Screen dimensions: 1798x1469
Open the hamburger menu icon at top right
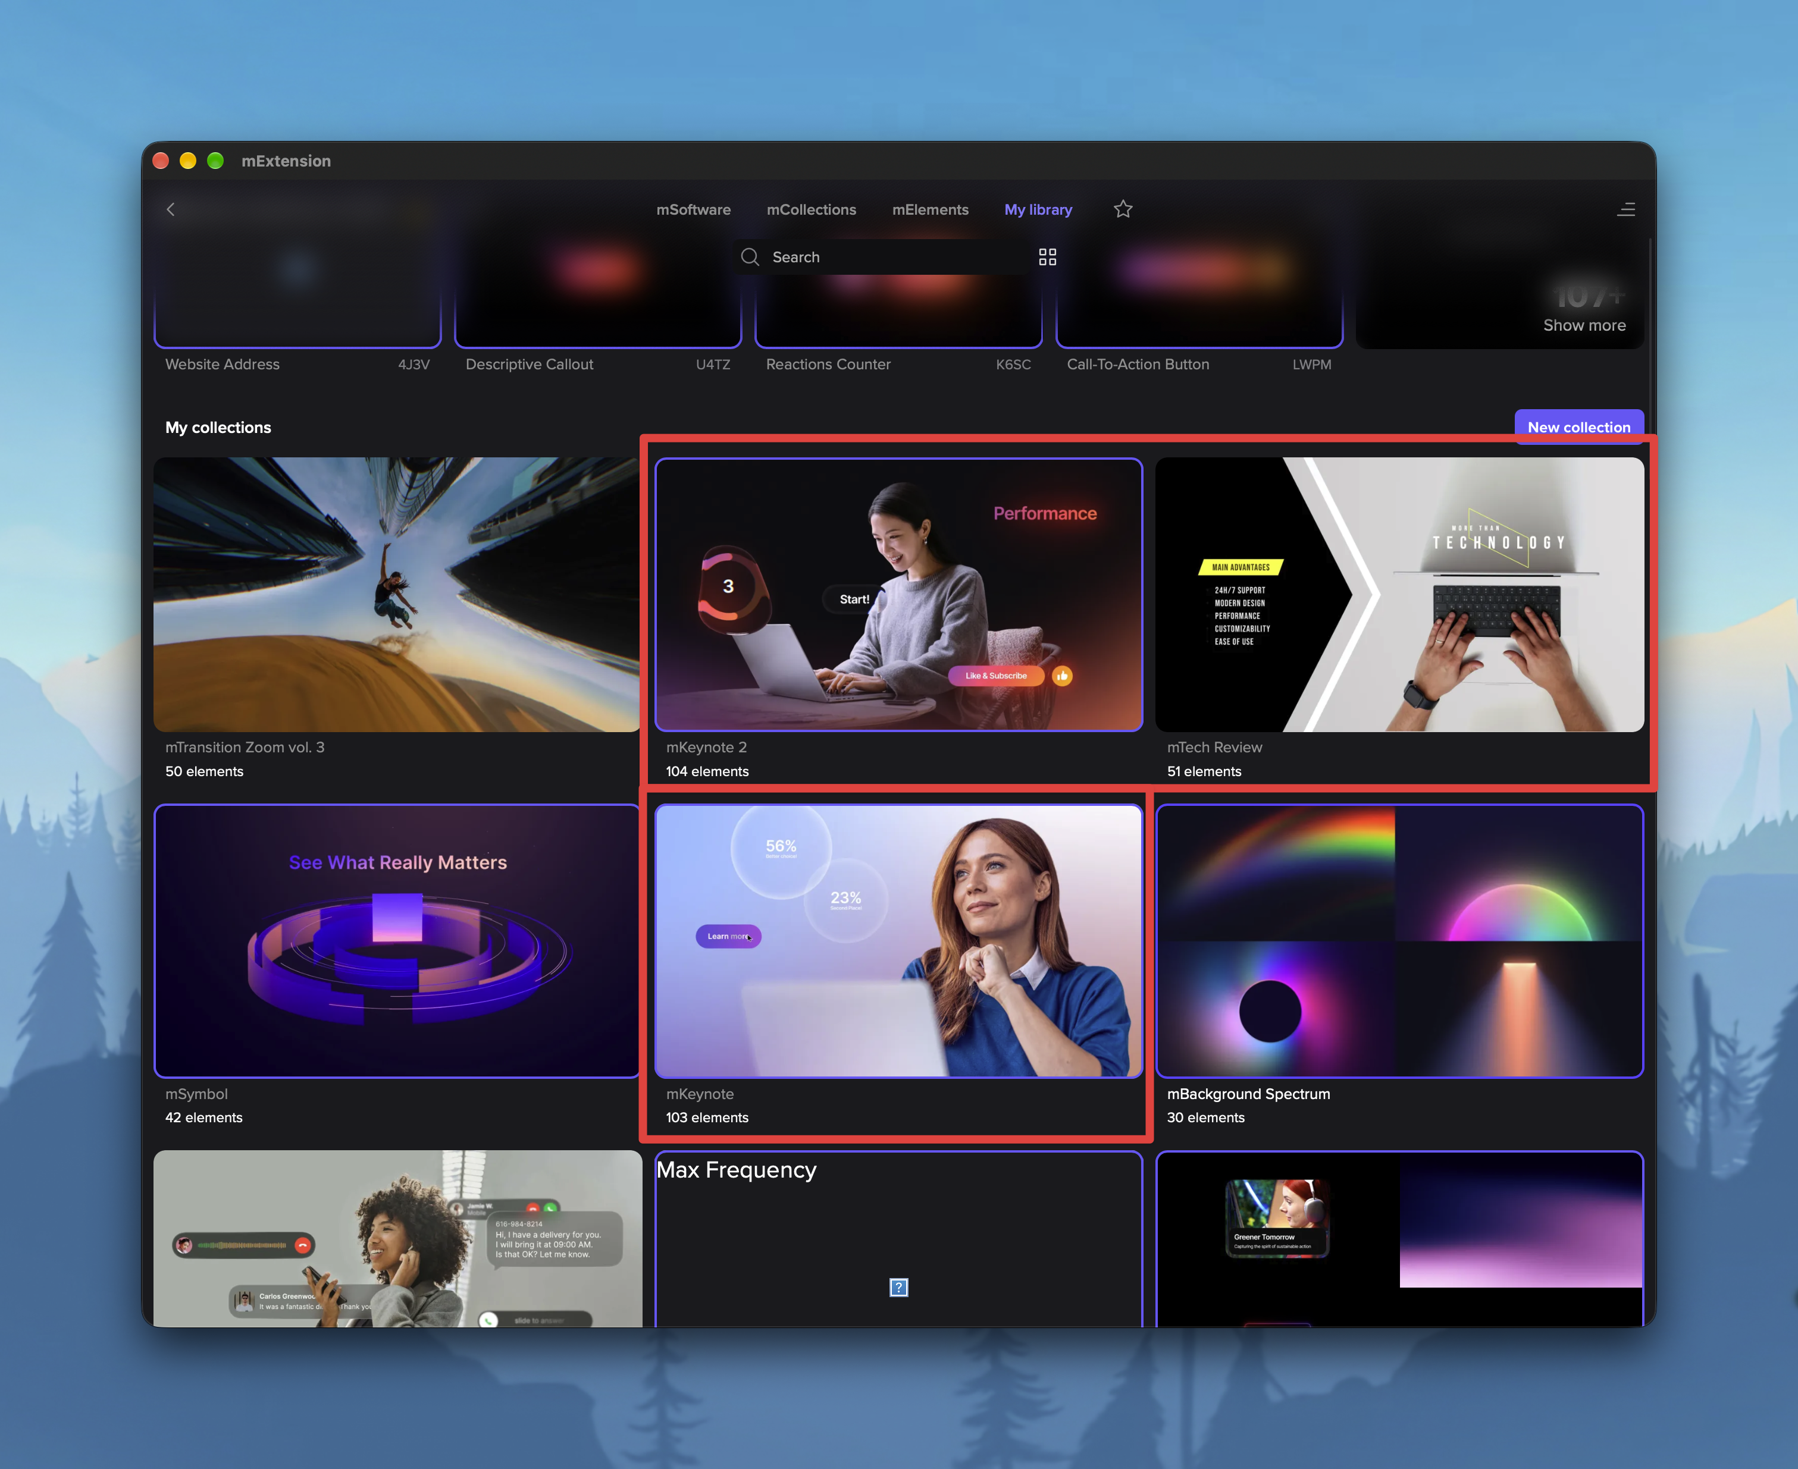(x=1625, y=209)
